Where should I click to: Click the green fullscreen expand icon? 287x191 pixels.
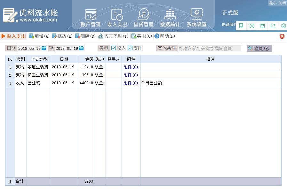click(x=252, y=26)
